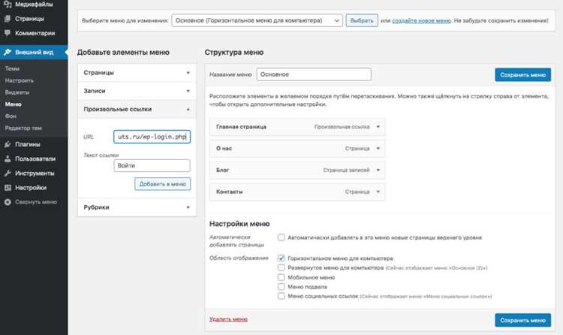The height and width of the screenshot is (335, 563).
Task: Expand Блог menu item arrow
Action: (378, 170)
